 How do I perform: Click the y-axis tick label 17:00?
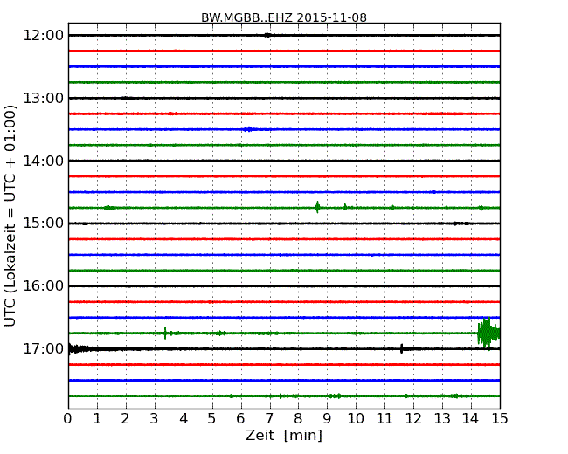point(44,349)
